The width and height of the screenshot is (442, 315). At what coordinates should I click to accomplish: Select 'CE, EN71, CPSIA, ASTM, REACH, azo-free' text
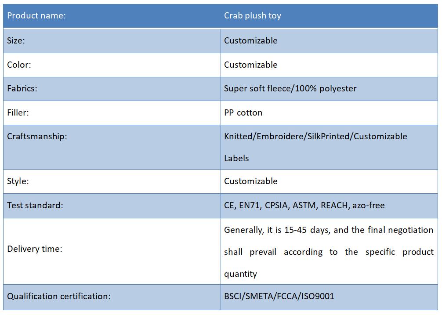click(x=304, y=206)
